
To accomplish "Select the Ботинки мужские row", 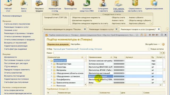I will [125, 64].
